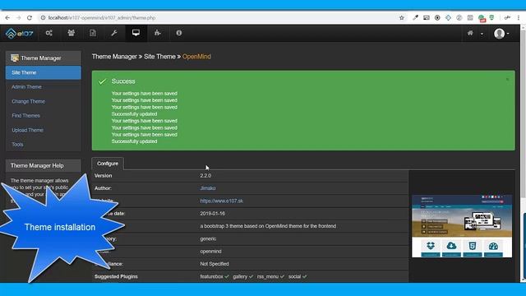Click the green extension icon with red badge
The image size is (526, 296).
(x=482, y=18)
